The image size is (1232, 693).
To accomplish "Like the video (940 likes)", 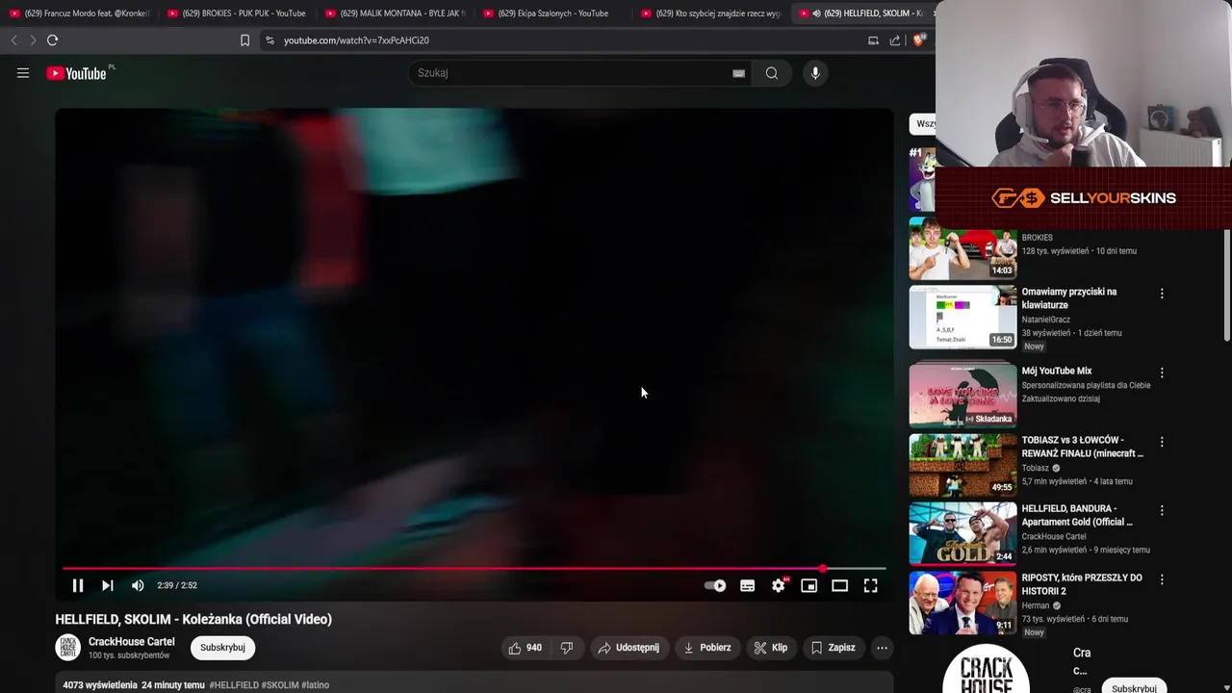I will pyautogui.click(x=525, y=648).
